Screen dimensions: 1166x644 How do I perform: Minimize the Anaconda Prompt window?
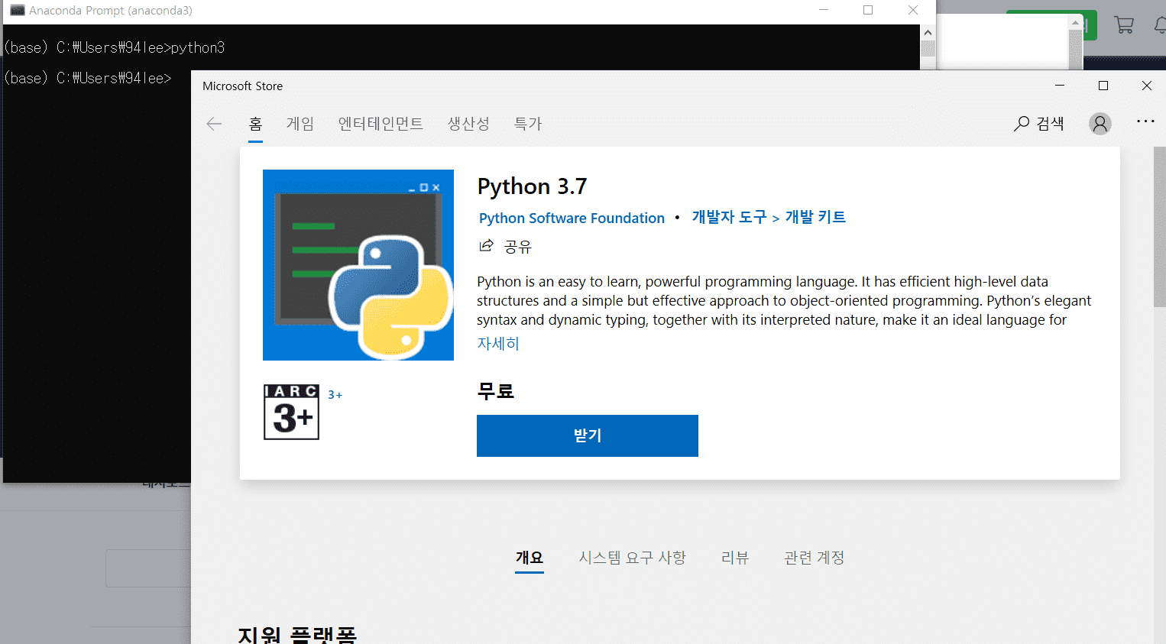click(x=824, y=10)
